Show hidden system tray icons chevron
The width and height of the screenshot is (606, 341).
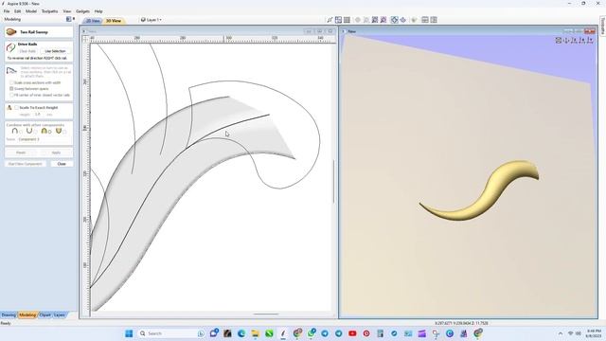click(x=561, y=333)
